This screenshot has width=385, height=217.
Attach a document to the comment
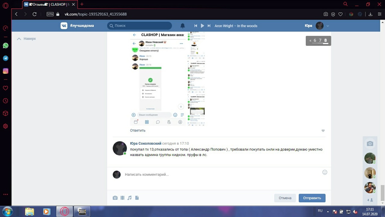click(137, 198)
